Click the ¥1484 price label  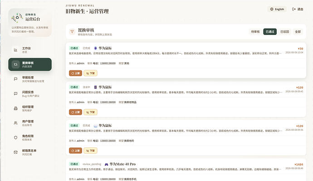click(299, 164)
